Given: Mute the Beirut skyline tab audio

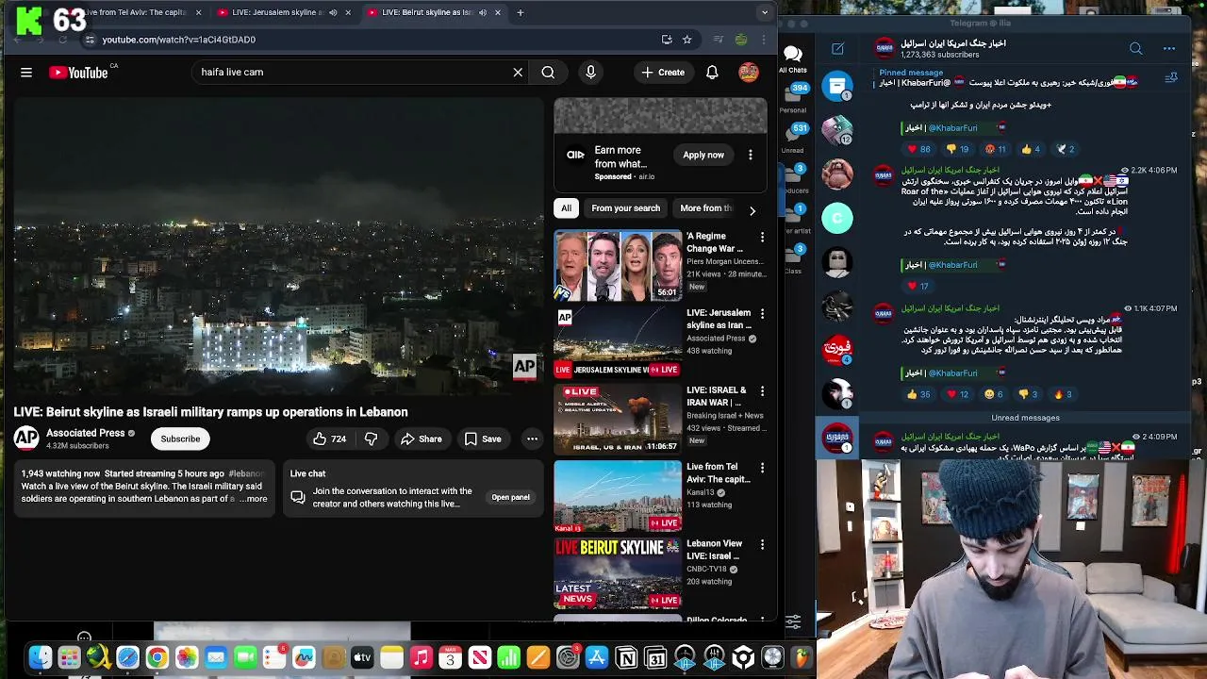Looking at the screenshot, I should (483, 12).
